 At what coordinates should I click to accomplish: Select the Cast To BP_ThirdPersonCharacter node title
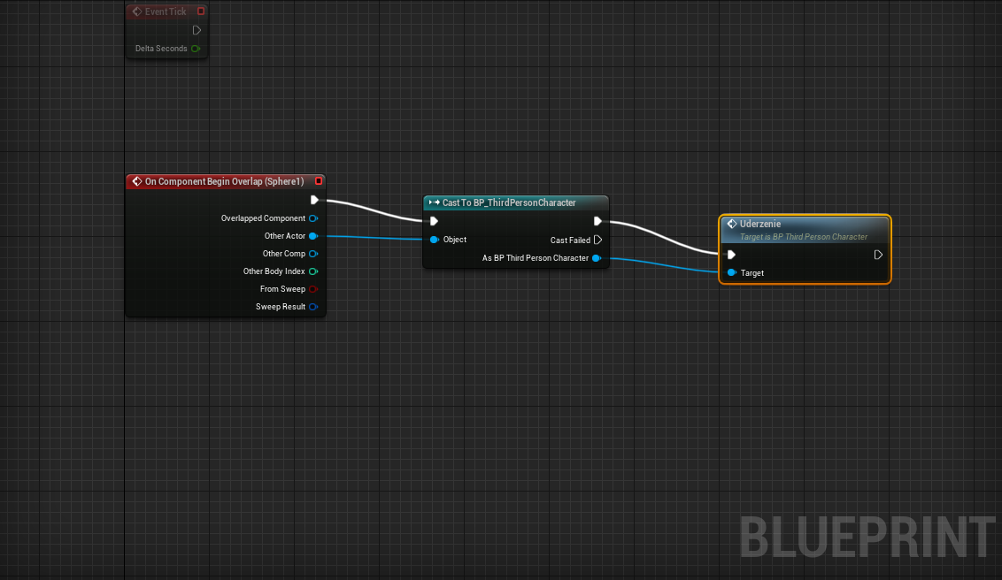pyautogui.click(x=509, y=202)
